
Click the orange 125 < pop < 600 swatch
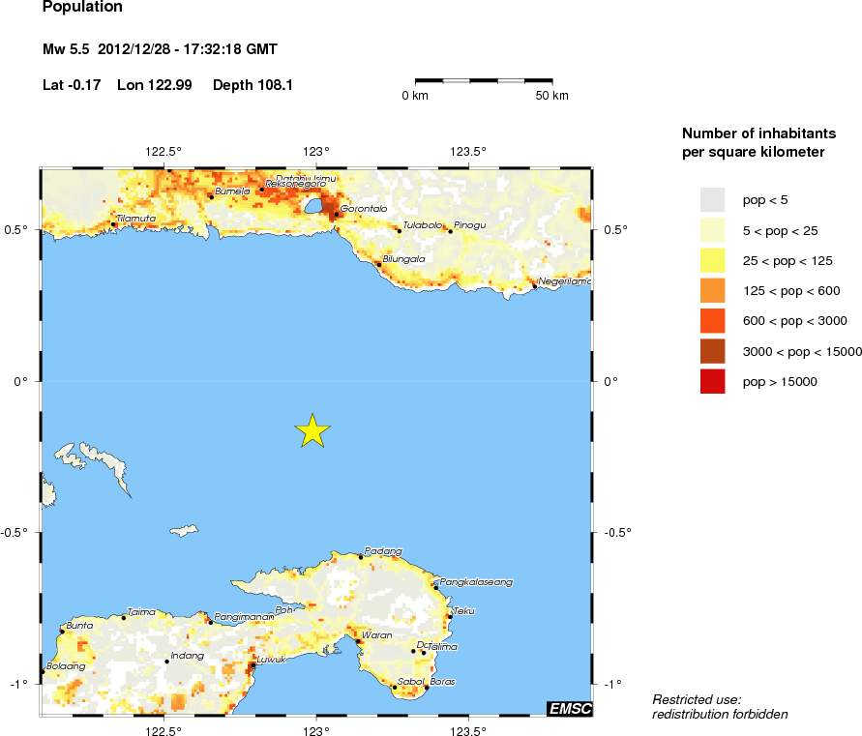pyautogui.click(x=712, y=290)
